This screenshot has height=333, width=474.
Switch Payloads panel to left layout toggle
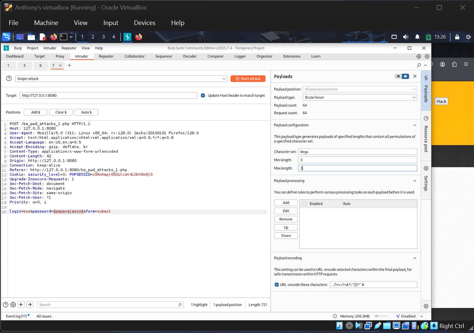tap(399, 76)
